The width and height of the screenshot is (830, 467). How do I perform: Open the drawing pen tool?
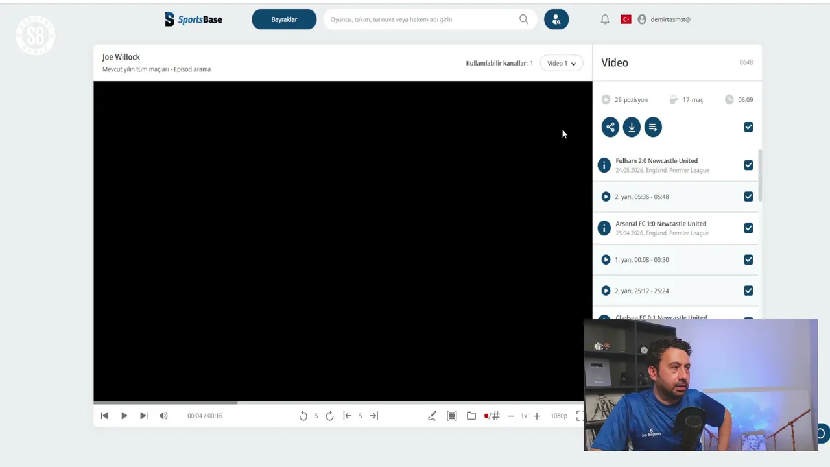click(432, 416)
